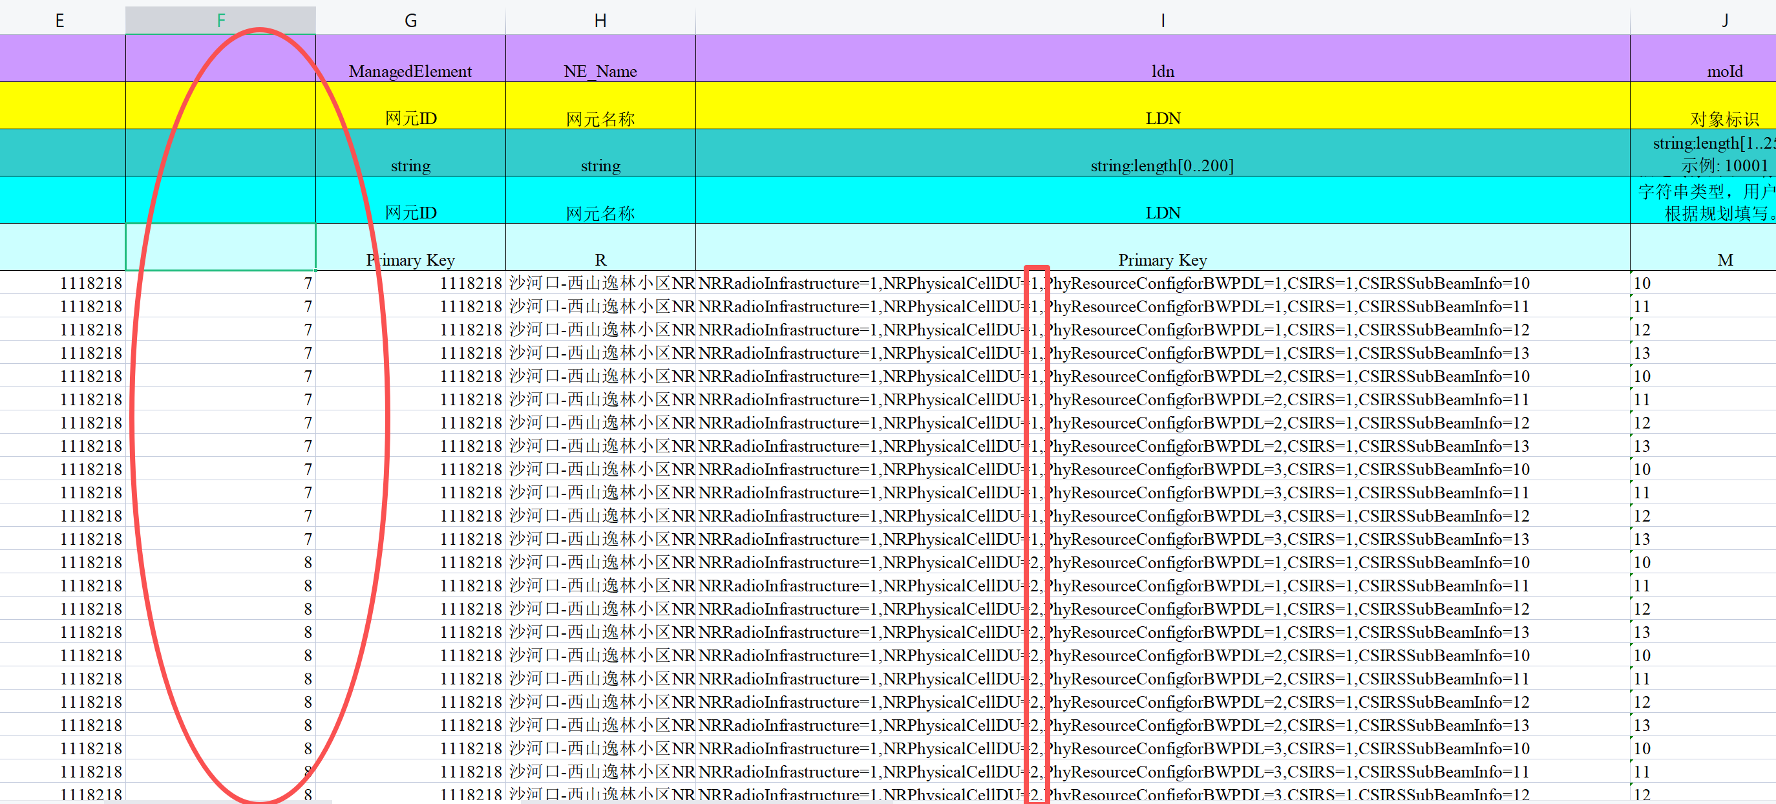
Task: Click the string:length[0..200] cell
Action: click(1163, 165)
